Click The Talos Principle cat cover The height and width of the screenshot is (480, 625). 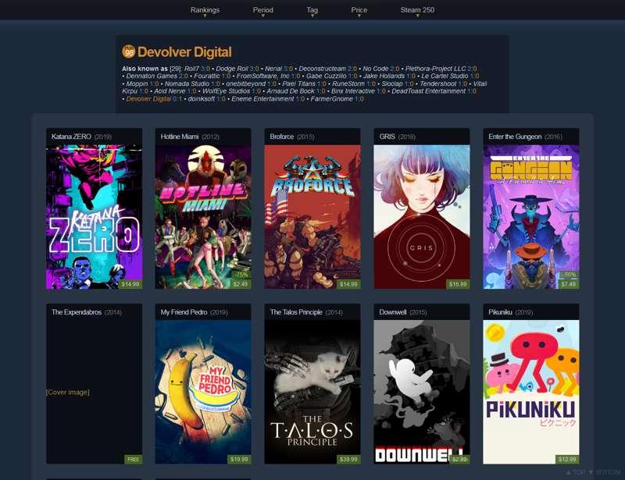[312, 392]
